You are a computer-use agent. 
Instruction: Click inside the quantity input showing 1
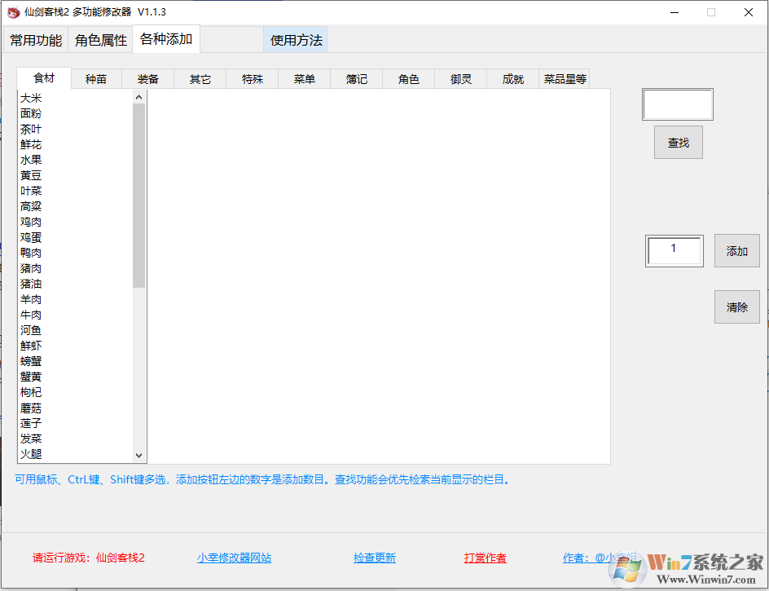674,250
